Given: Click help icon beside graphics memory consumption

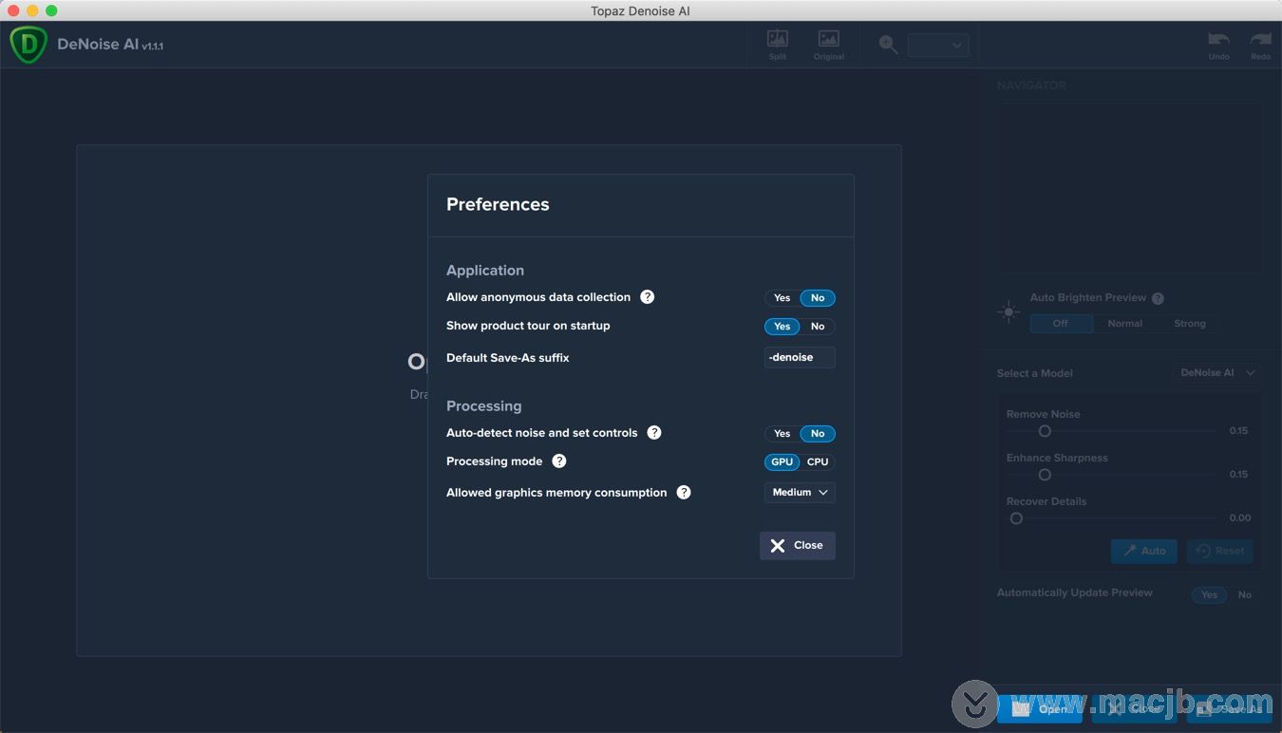Looking at the screenshot, I should point(683,493).
